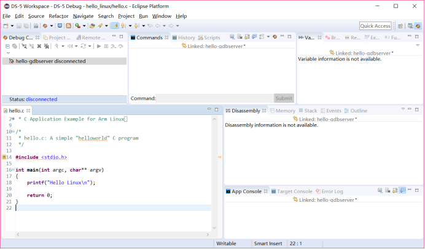Viewport: 425px width, 249px height.
Task: Open dropdown arrow next to New wizard icon
Action: pos(12,26)
